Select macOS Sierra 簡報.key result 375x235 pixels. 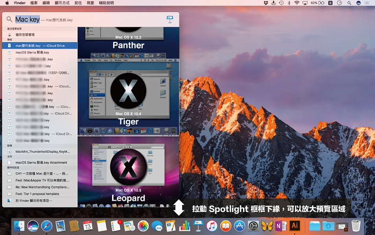coord(40,52)
